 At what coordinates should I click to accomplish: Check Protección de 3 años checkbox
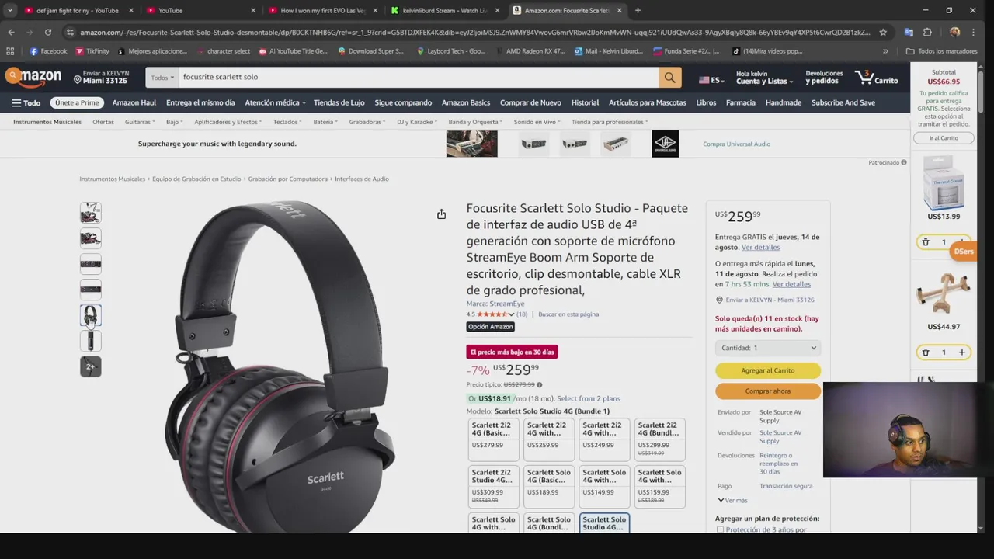pos(720,530)
